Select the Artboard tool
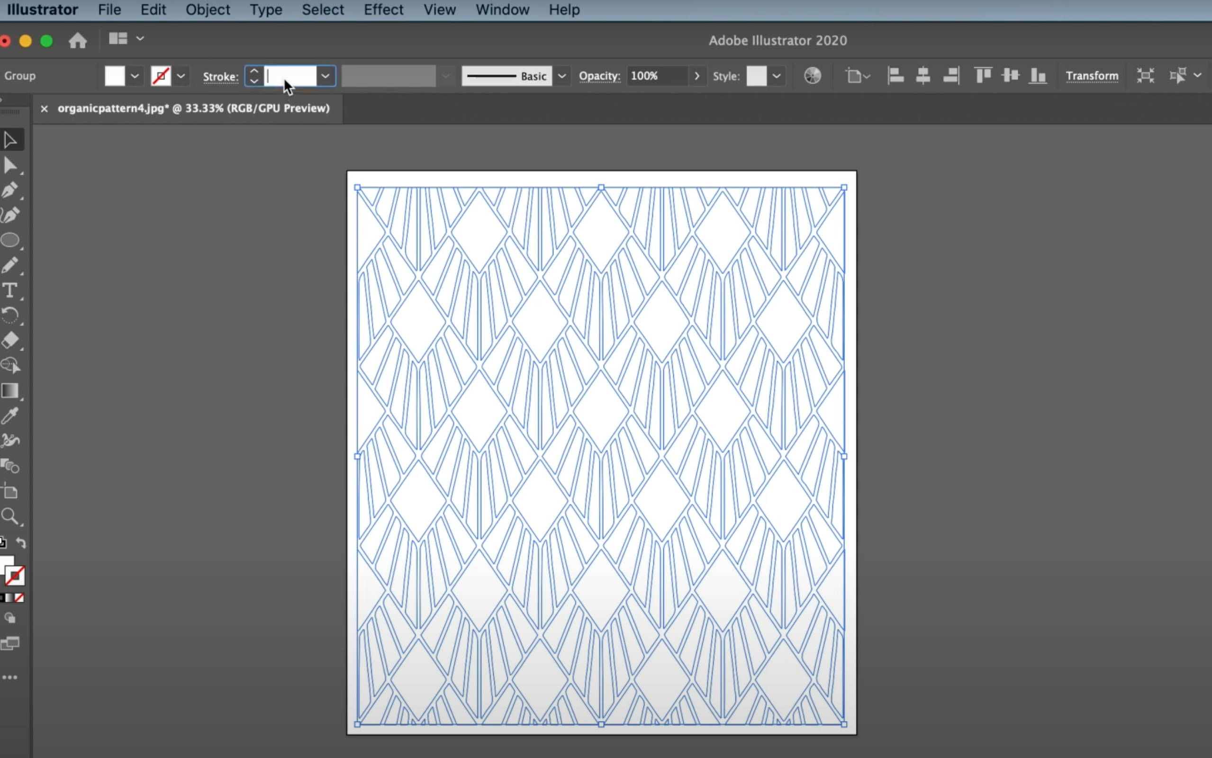 pos(10,491)
